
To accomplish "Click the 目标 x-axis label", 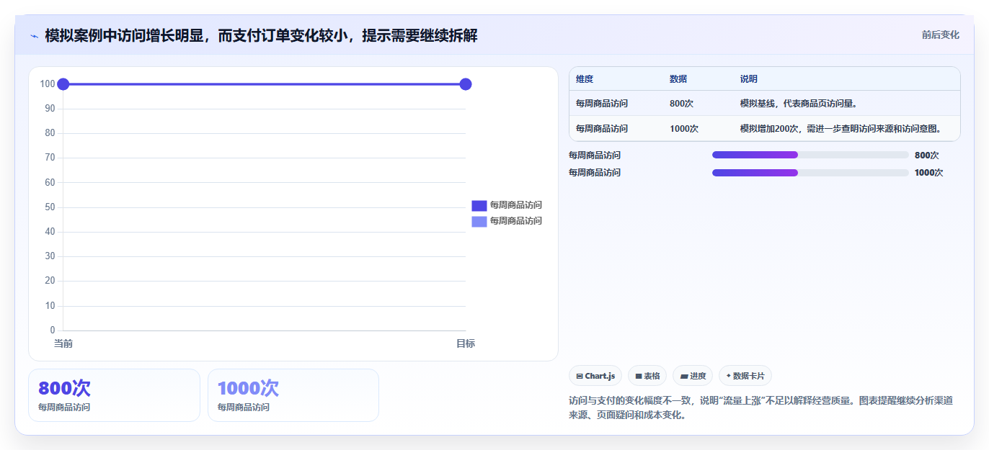I will click(466, 344).
